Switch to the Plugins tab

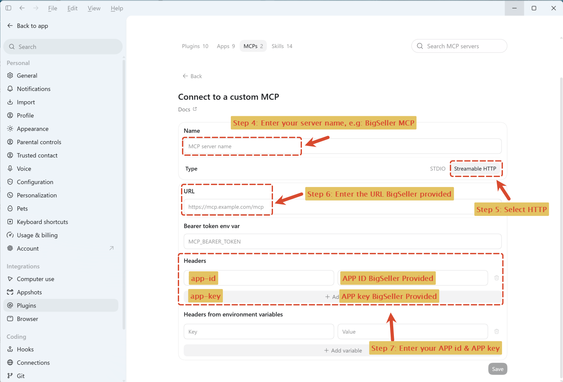(x=195, y=46)
